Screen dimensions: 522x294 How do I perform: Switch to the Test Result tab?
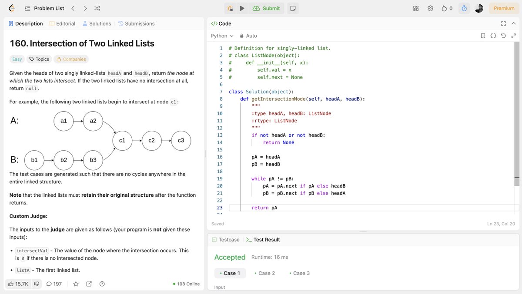click(263, 240)
